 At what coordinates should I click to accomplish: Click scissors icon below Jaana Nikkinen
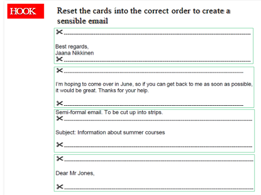tap(60, 59)
